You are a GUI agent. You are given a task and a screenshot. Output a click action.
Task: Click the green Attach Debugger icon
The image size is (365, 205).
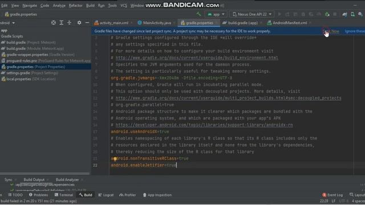click(x=327, y=14)
